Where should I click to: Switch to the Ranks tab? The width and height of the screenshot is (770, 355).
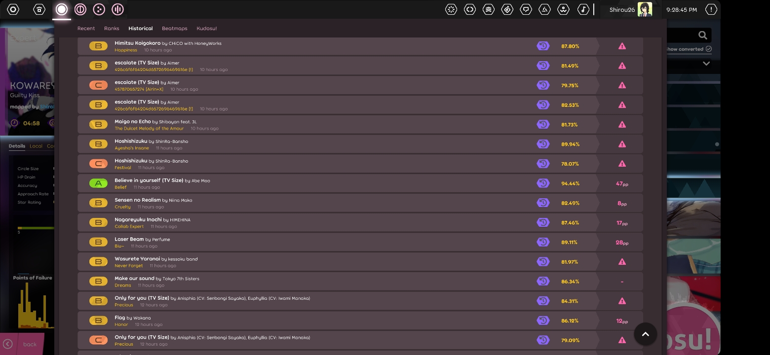(x=112, y=29)
